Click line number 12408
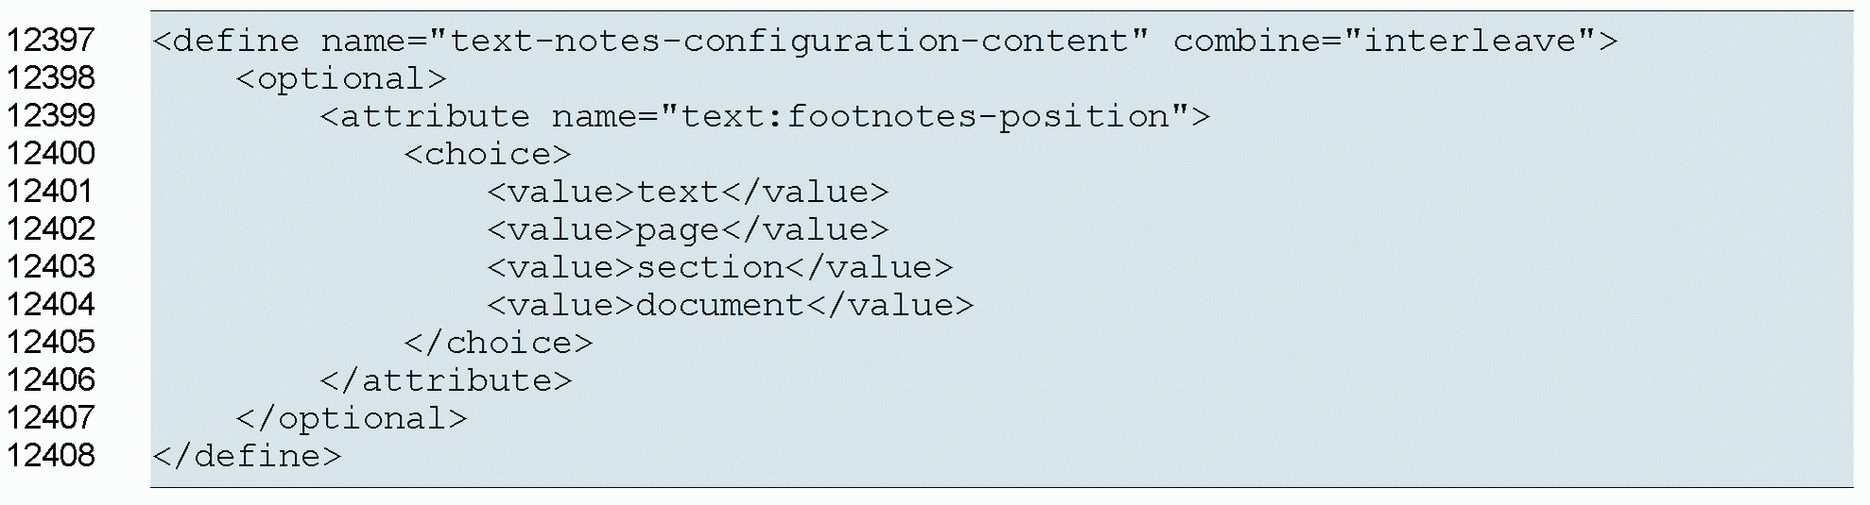 click(x=51, y=456)
